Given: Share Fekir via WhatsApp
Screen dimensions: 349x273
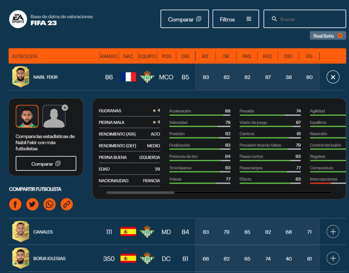Looking at the screenshot, I should coord(49,204).
